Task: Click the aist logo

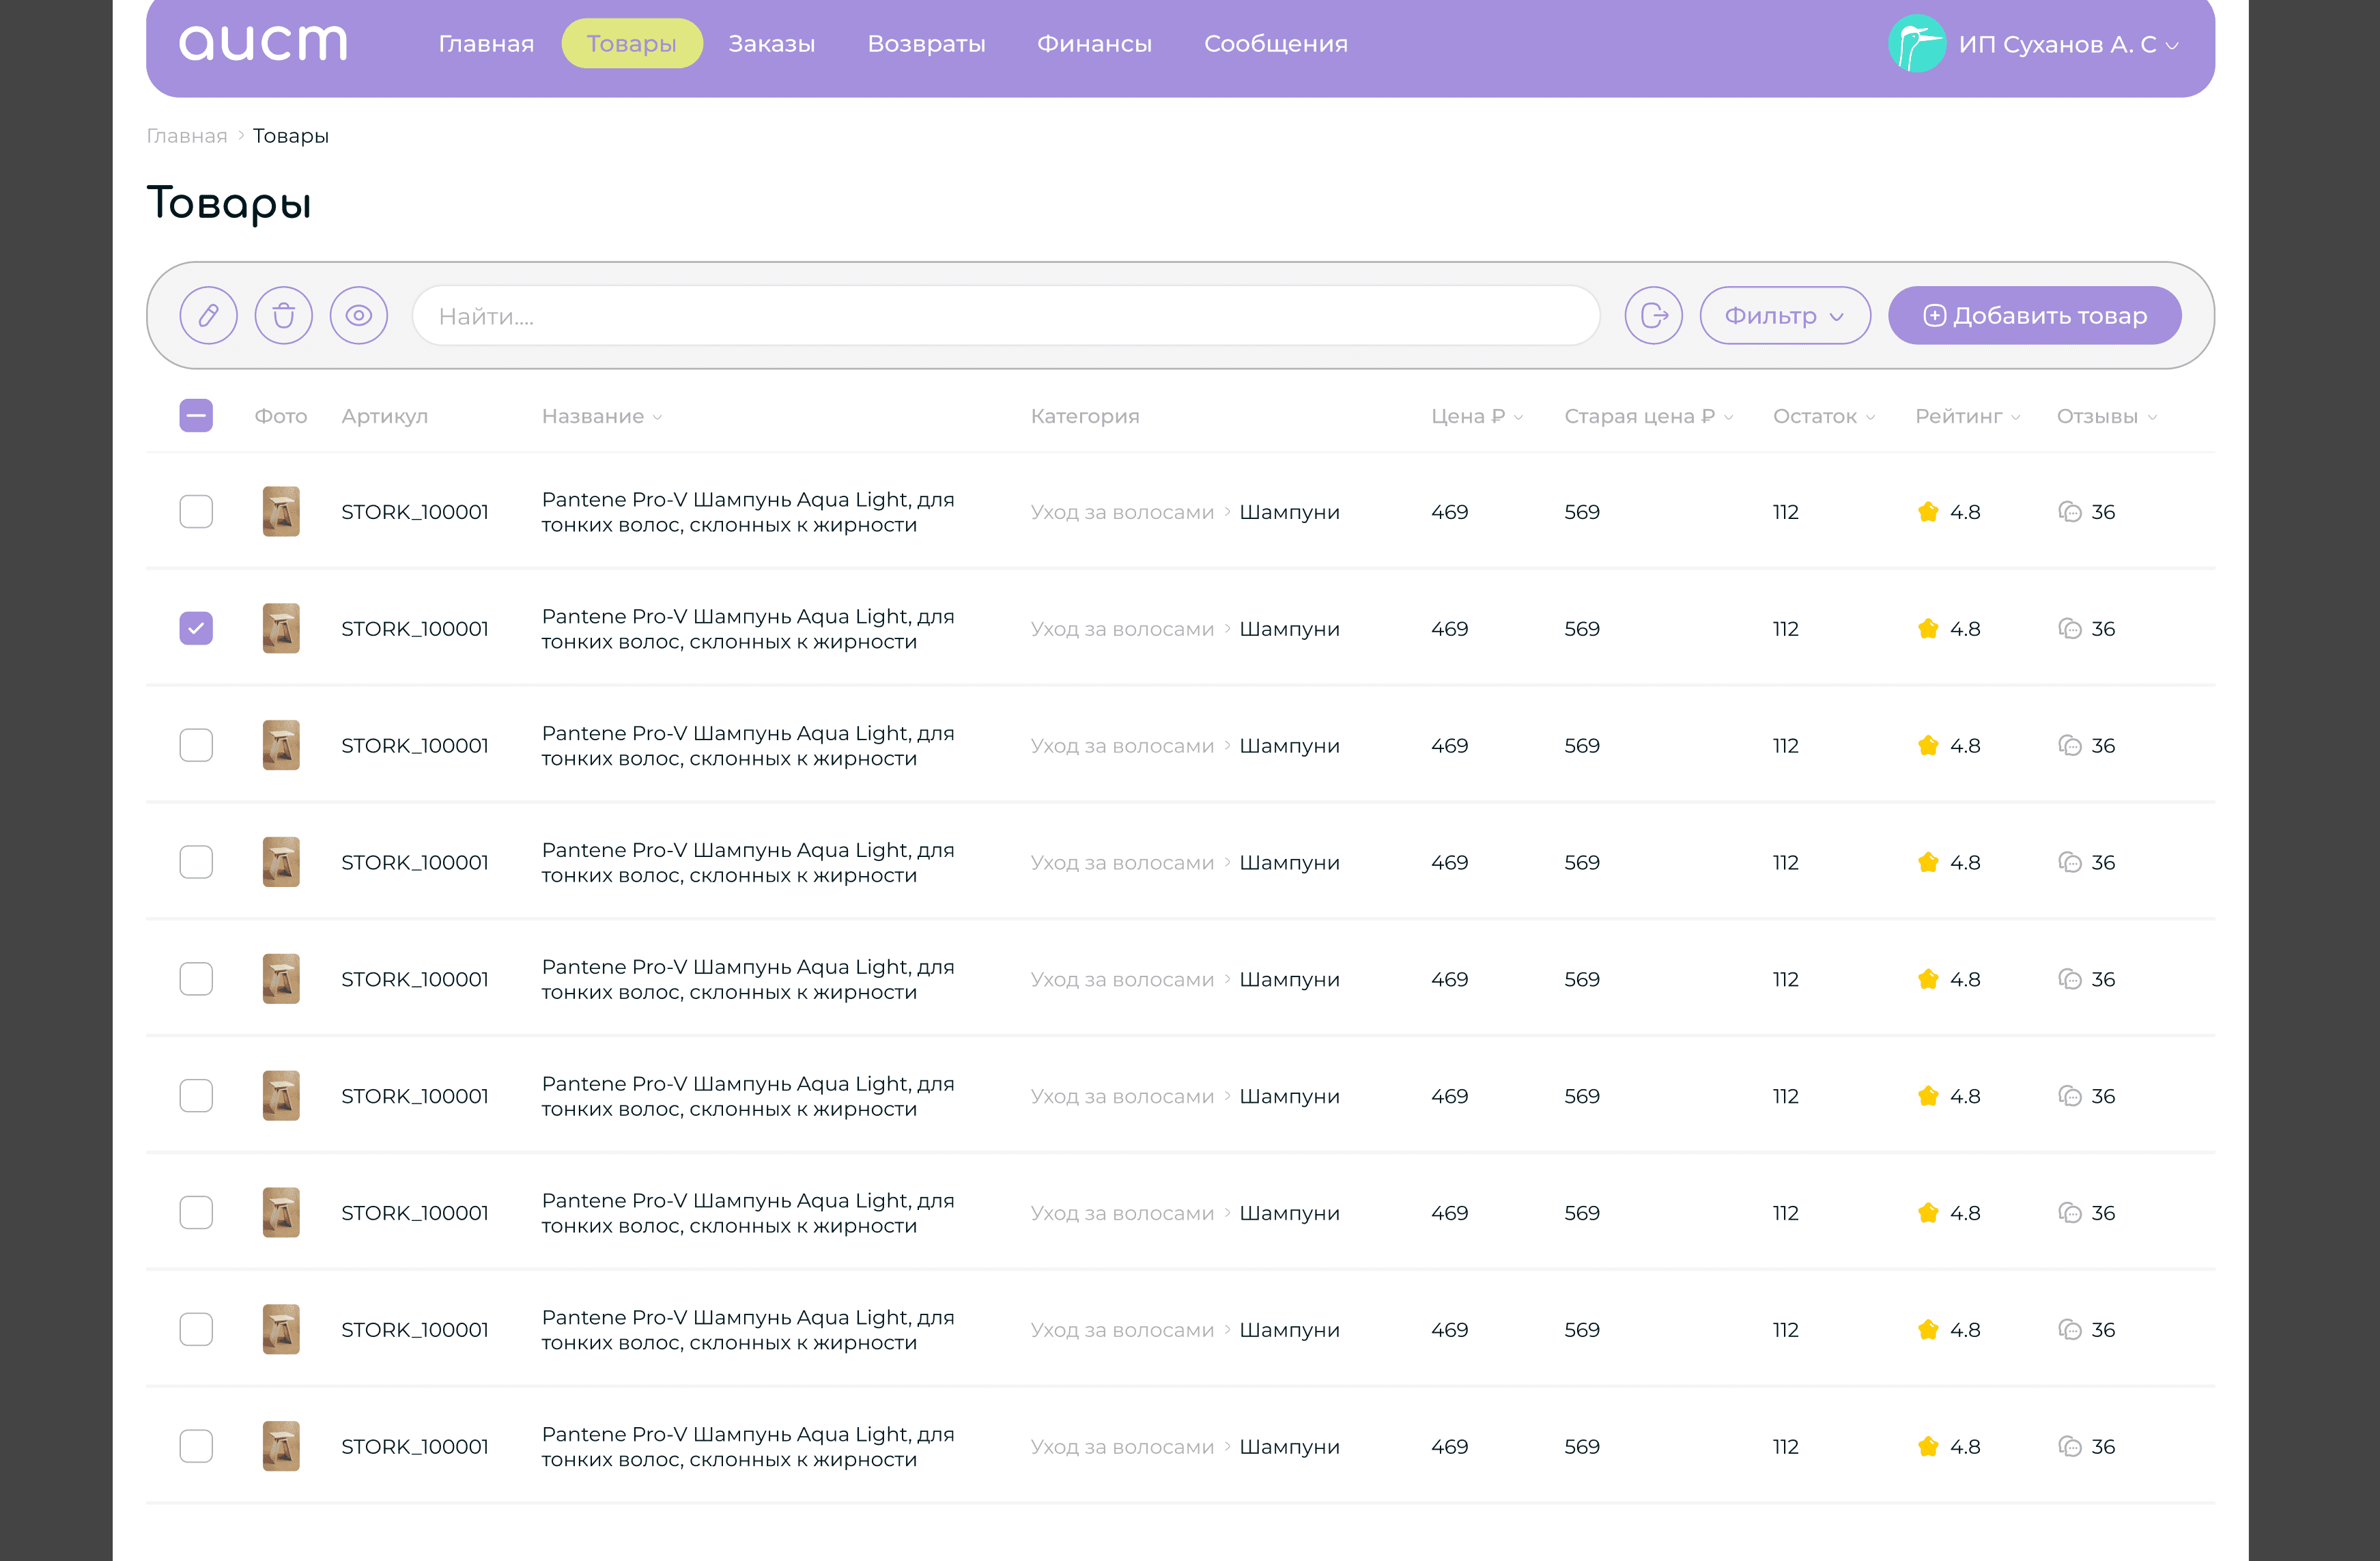Action: click(263, 43)
